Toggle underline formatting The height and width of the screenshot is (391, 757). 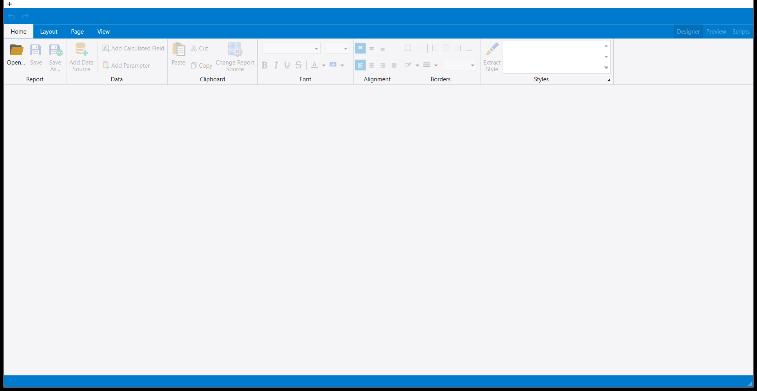287,65
